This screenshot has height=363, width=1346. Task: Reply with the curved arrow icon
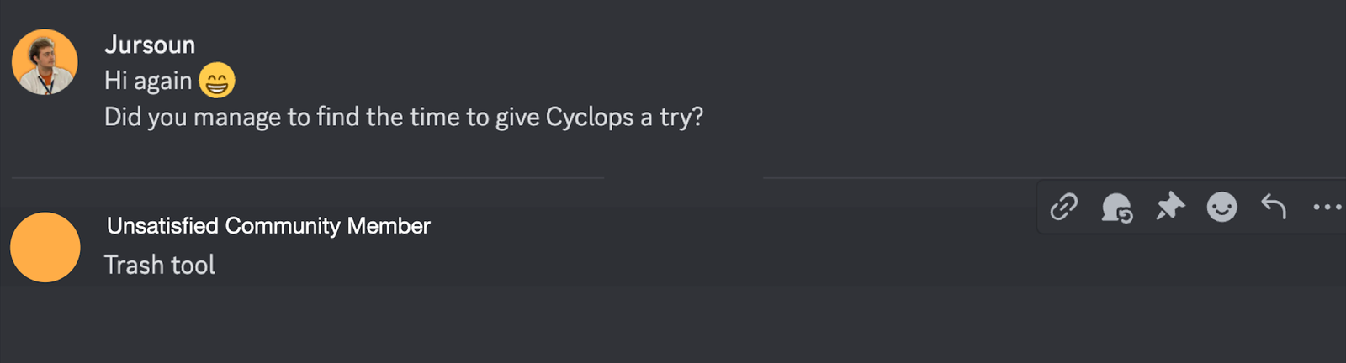pos(1274,207)
